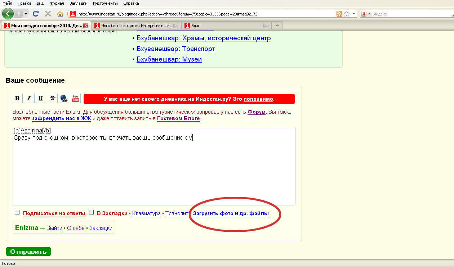Switch to the 'Блог' tab
Image resolution: width=454 pixels, height=267 pixels.
point(223,26)
